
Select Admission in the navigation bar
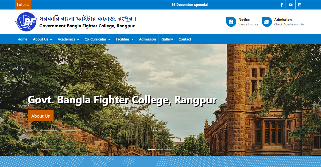[x=148, y=39]
